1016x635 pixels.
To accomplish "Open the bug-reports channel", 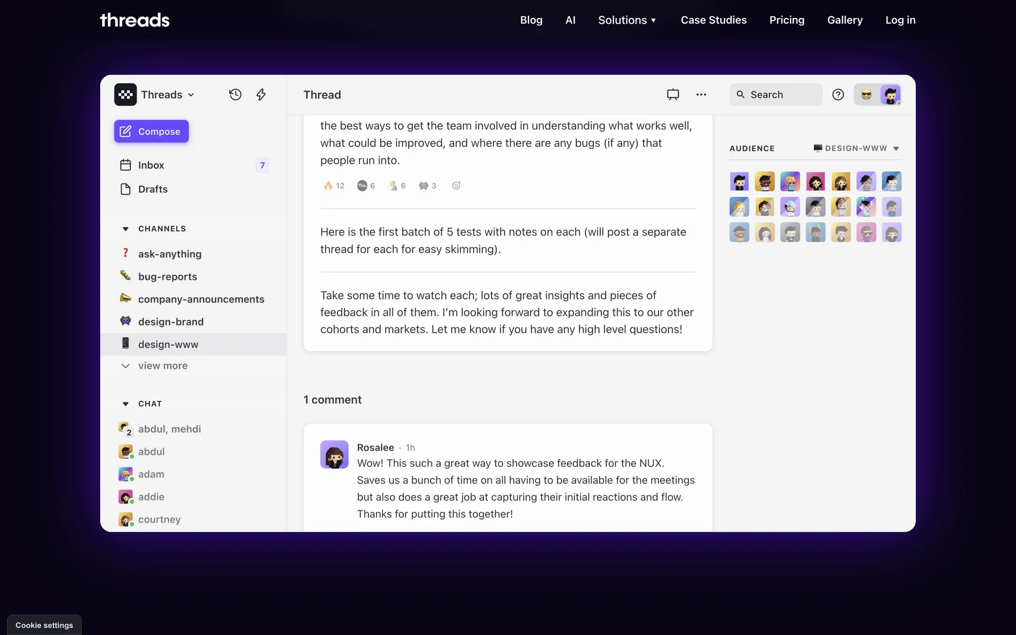I will point(167,277).
